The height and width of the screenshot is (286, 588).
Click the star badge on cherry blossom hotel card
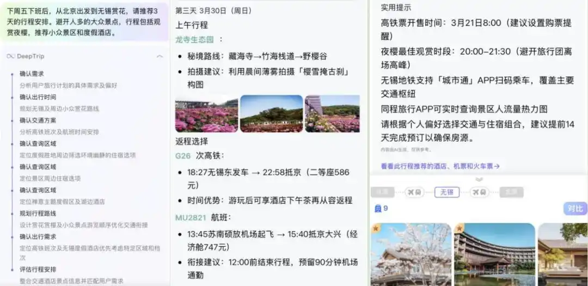(376, 229)
